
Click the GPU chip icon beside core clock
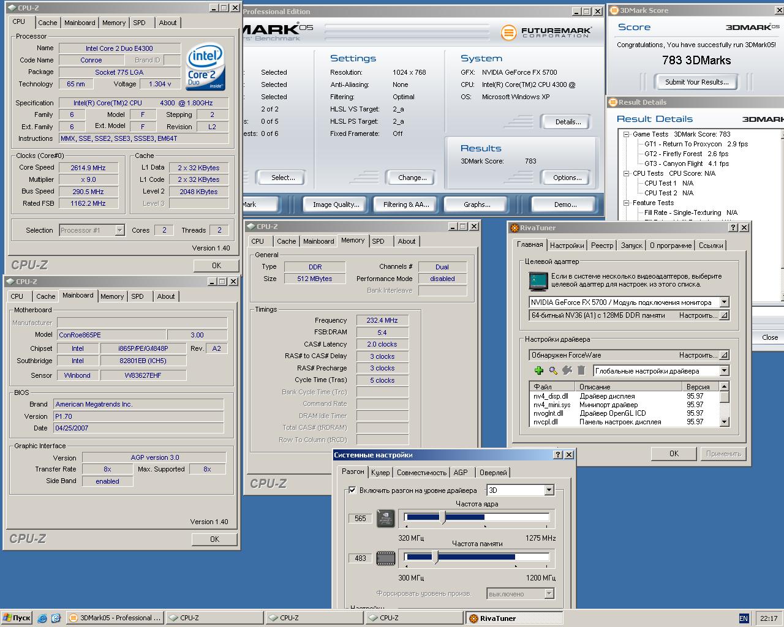click(385, 518)
